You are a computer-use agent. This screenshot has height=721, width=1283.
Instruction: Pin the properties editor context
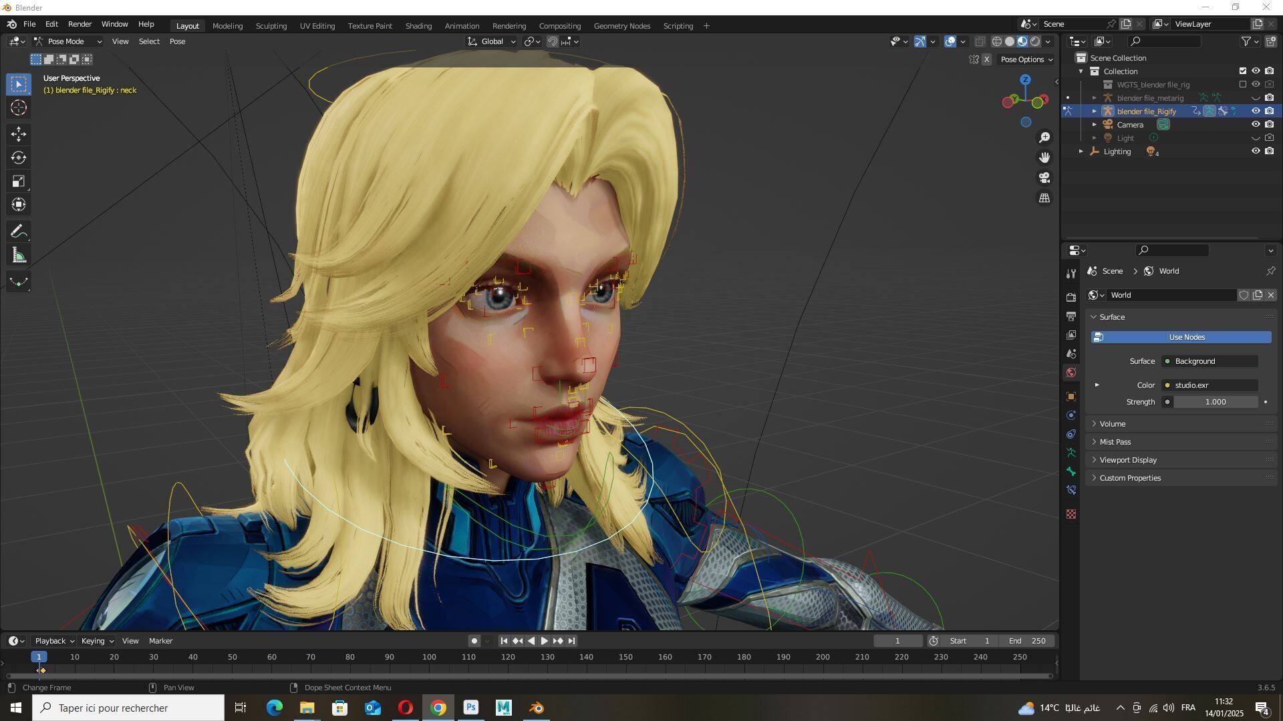[x=1270, y=271]
